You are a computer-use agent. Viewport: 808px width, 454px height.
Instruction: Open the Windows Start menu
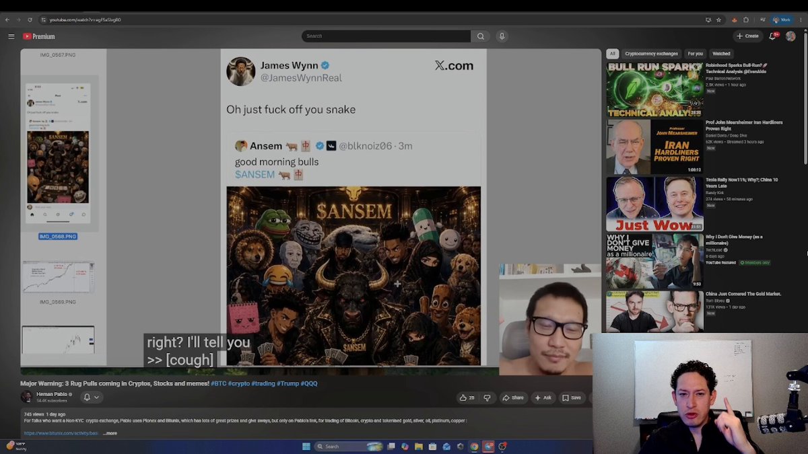pyautogui.click(x=306, y=447)
